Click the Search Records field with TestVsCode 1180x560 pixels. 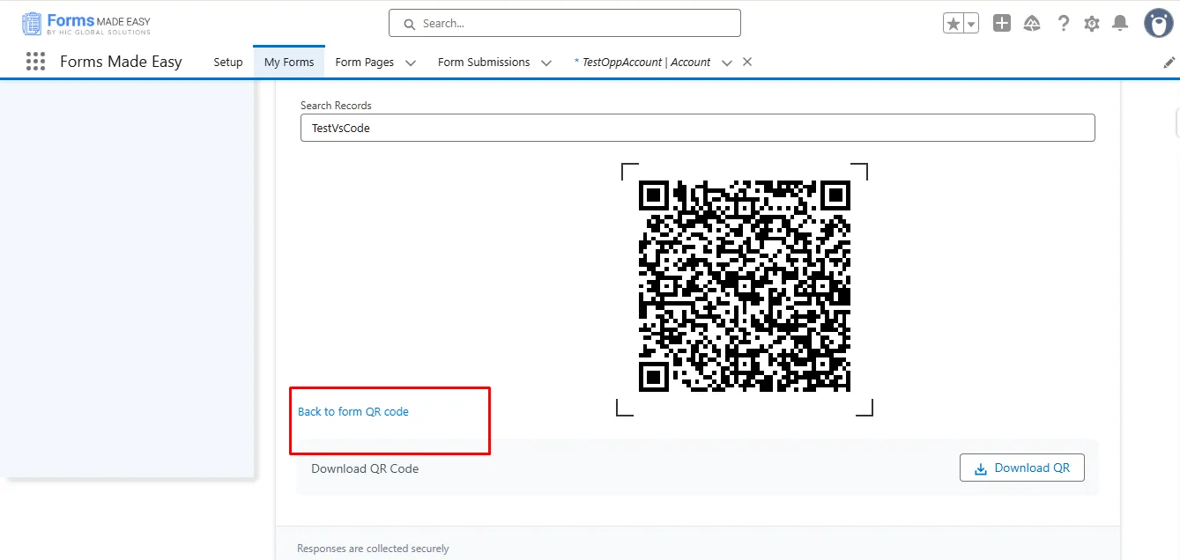pyautogui.click(x=698, y=128)
